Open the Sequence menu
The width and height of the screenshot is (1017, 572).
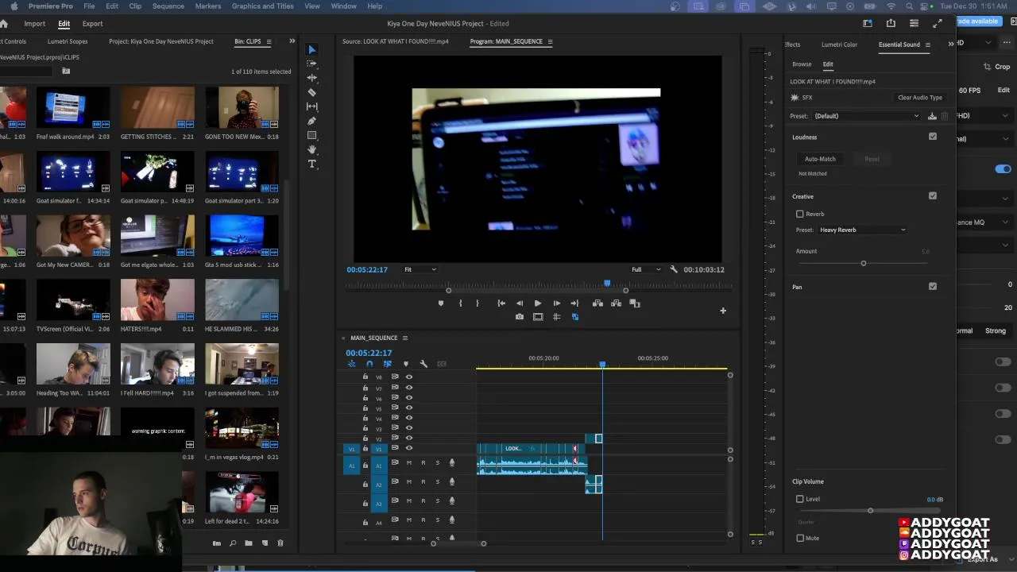[168, 6]
